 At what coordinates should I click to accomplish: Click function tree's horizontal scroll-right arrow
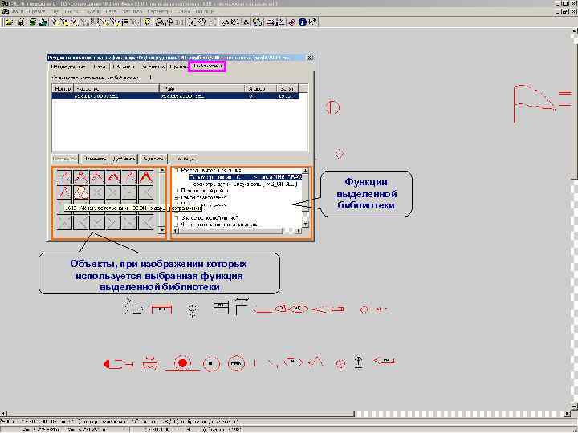pyautogui.click(x=298, y=231)
